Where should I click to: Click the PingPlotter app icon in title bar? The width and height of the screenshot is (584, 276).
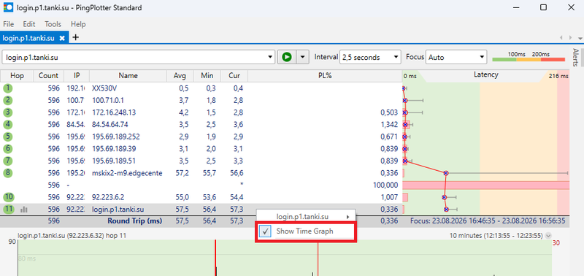pyautogui.click(x=8, y=7)
